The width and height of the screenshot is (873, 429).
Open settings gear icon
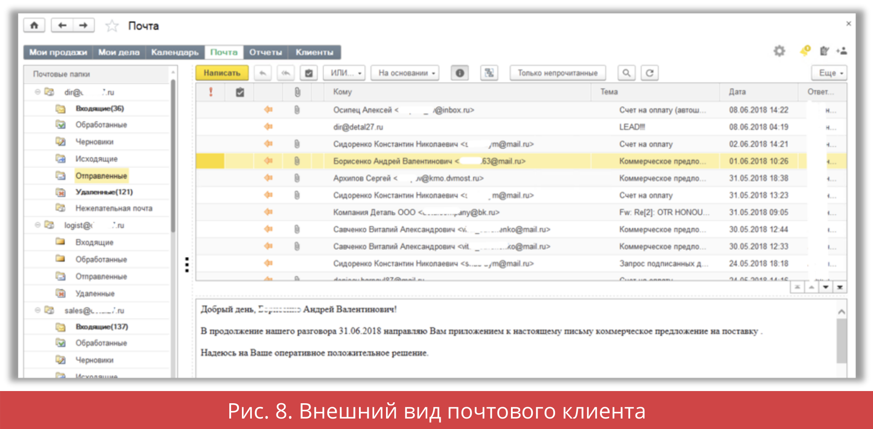click(780, 51)
